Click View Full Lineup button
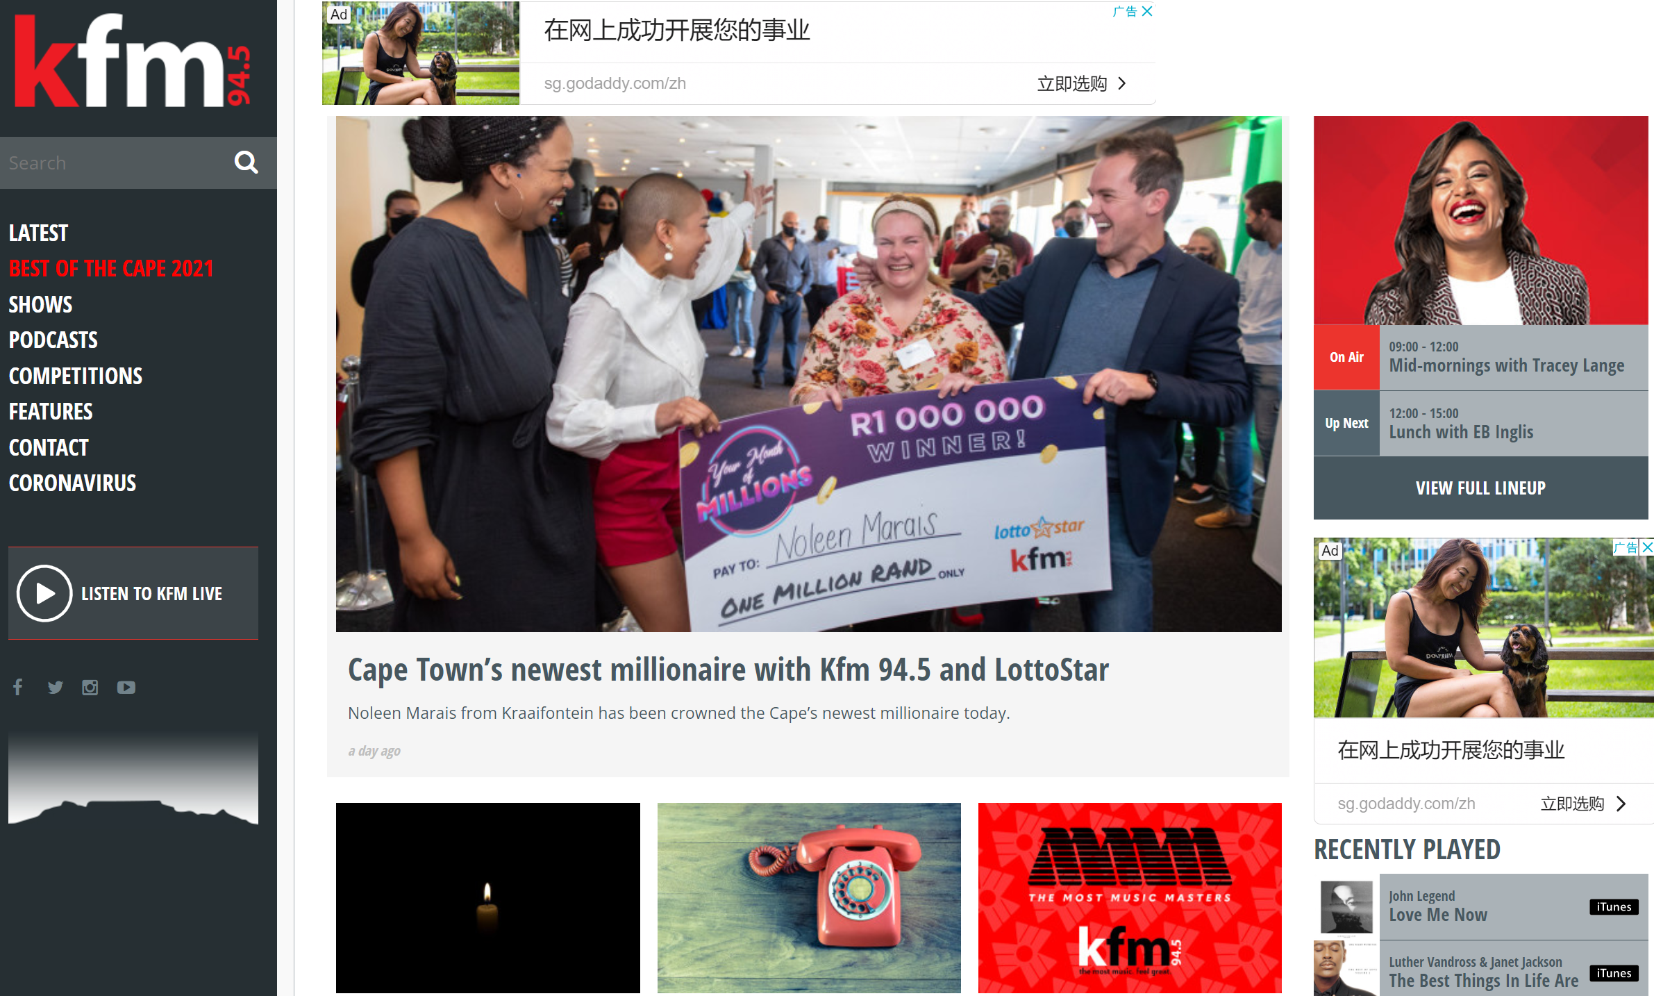The image size is (1654, 996). click(x=1480, y=488)
